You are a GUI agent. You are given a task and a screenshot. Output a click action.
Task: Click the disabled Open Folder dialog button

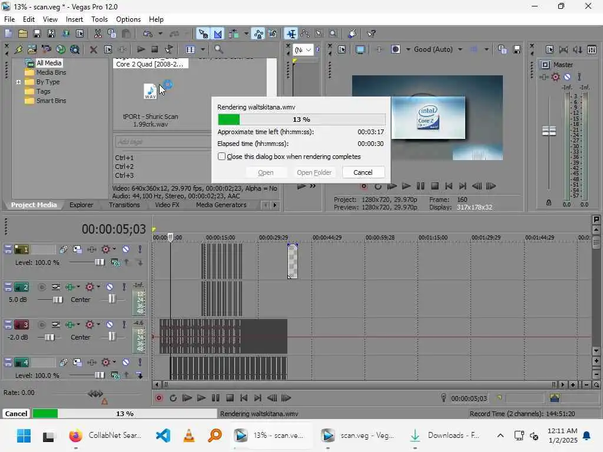(x=314, y=172)
